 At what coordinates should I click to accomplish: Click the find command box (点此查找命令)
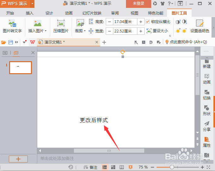pyautogui.click(x=186, y=42)
